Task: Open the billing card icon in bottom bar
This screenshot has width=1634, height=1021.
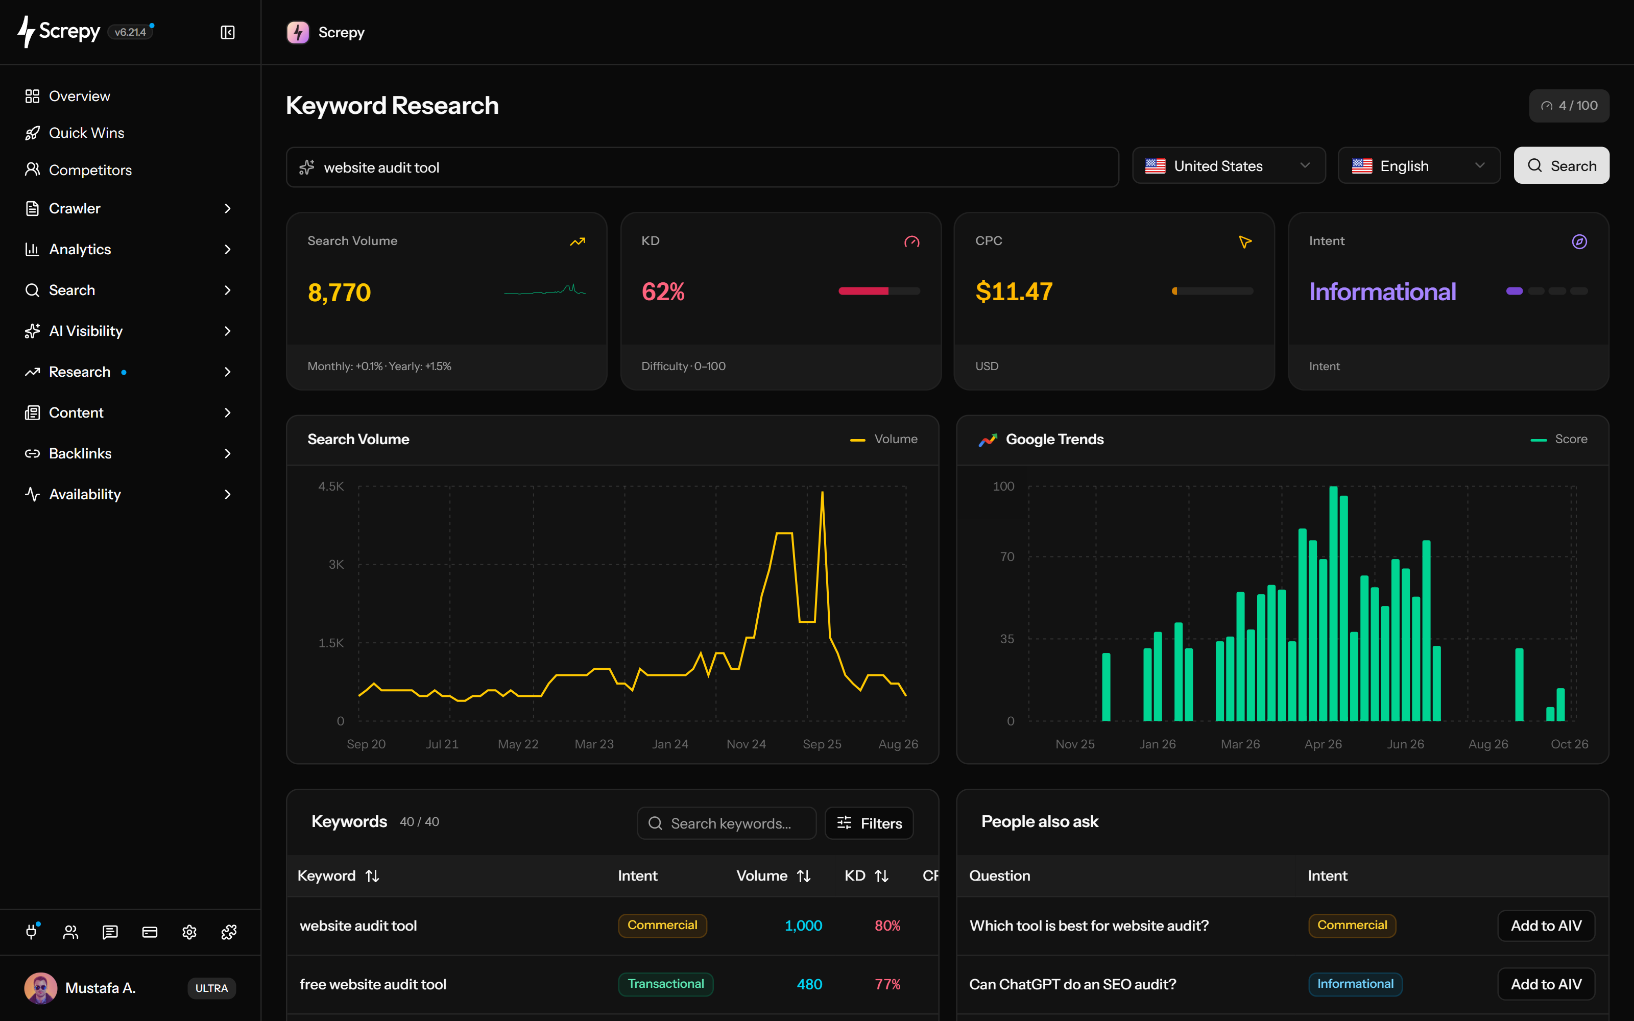Action: tap(150, 933)
